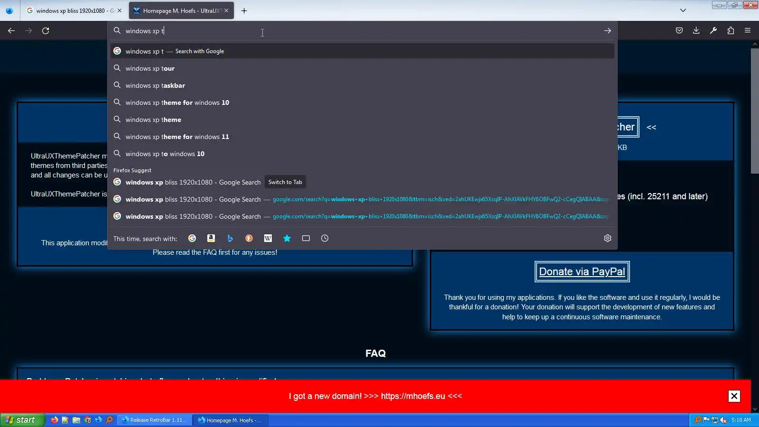
Task: Open the Donate via PayPal link
Action: [582, 272]
